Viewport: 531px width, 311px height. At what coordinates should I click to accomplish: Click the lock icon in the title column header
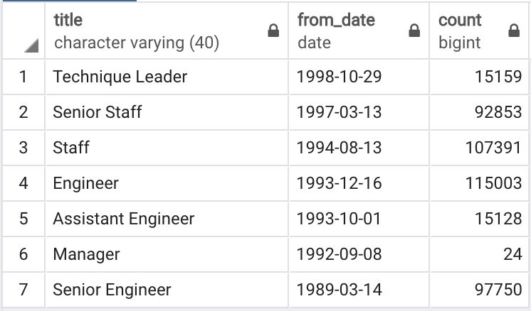pyautogui.click(x=273, y=31)
